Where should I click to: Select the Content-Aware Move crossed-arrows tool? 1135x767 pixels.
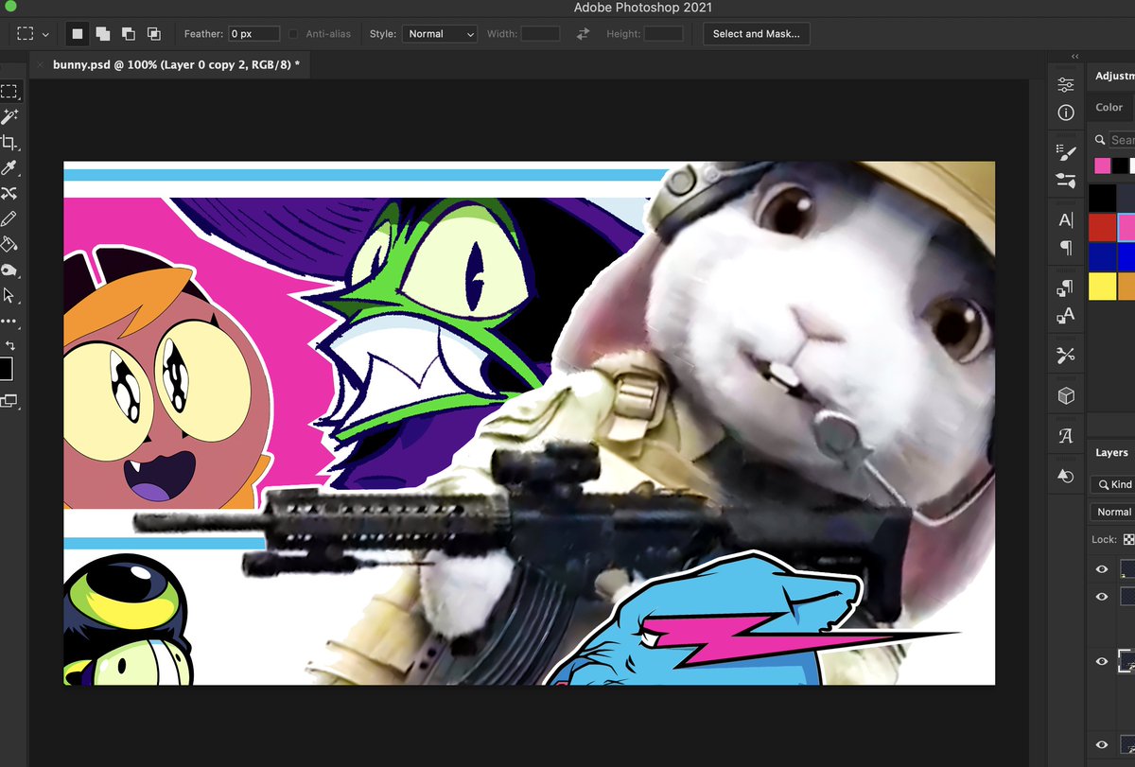pos(9,194)
